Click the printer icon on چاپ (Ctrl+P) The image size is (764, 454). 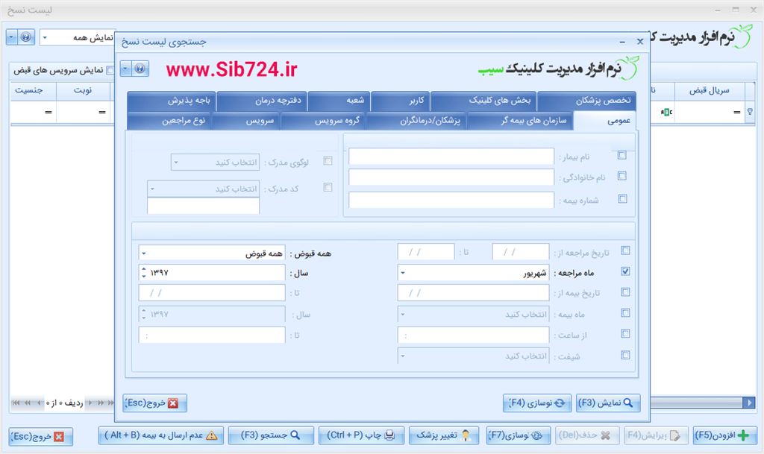click(389, 435)
